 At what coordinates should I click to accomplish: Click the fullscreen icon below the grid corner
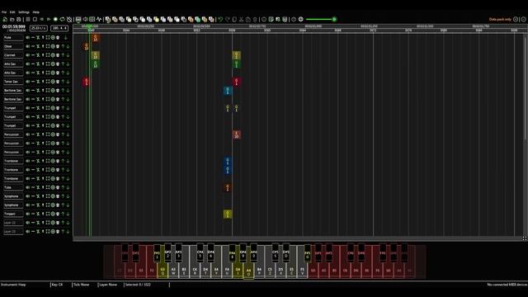[x=525, y=238]
